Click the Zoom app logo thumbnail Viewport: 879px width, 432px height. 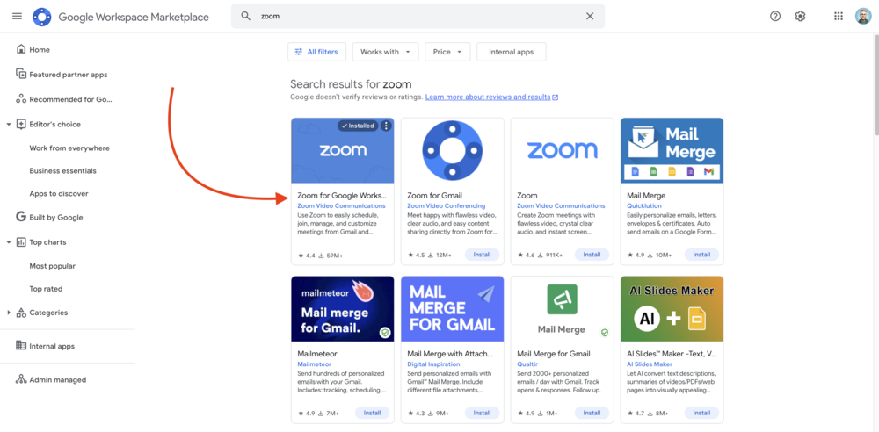(563, 150)
